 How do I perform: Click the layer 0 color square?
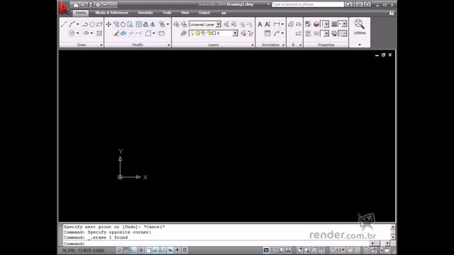pyautogui.click(x=214, y=33)
